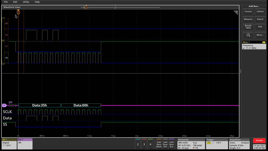This screenshot has width=268, height=151.
Task: Click the SS bus signal label
Action: [5, 124]
